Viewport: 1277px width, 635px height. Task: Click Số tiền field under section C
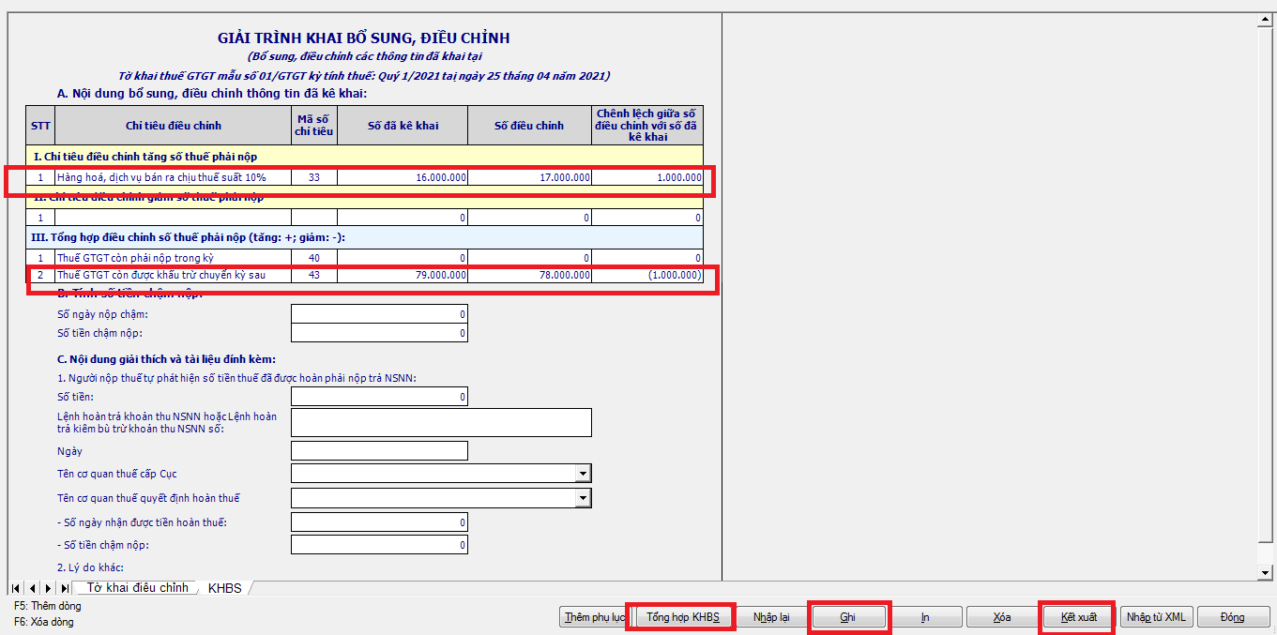tap(379, 397)
